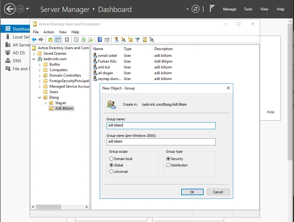Open navigation history dropdown arrow

pyautogui.click(x=28, y=9)
